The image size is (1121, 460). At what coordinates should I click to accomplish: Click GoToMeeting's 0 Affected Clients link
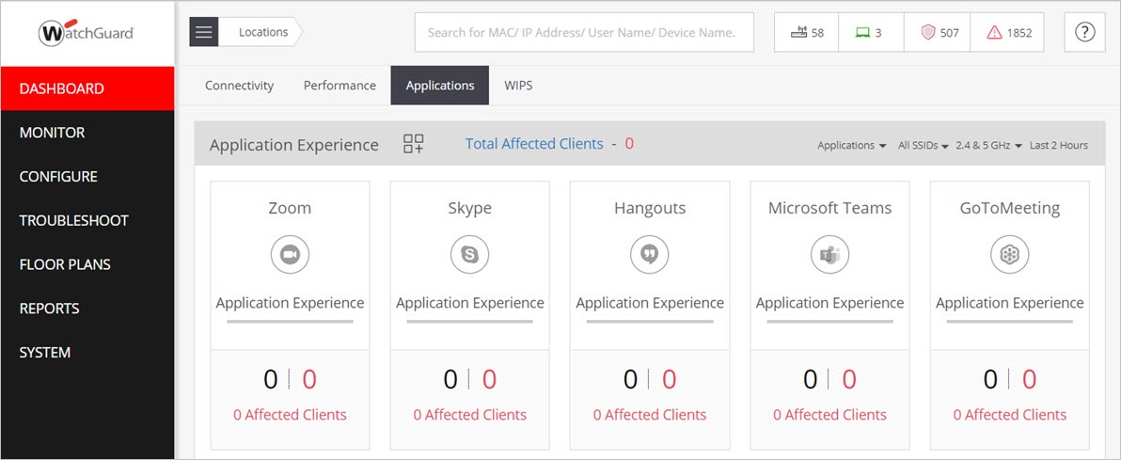pyautogui.click(x=1009, y=415)
